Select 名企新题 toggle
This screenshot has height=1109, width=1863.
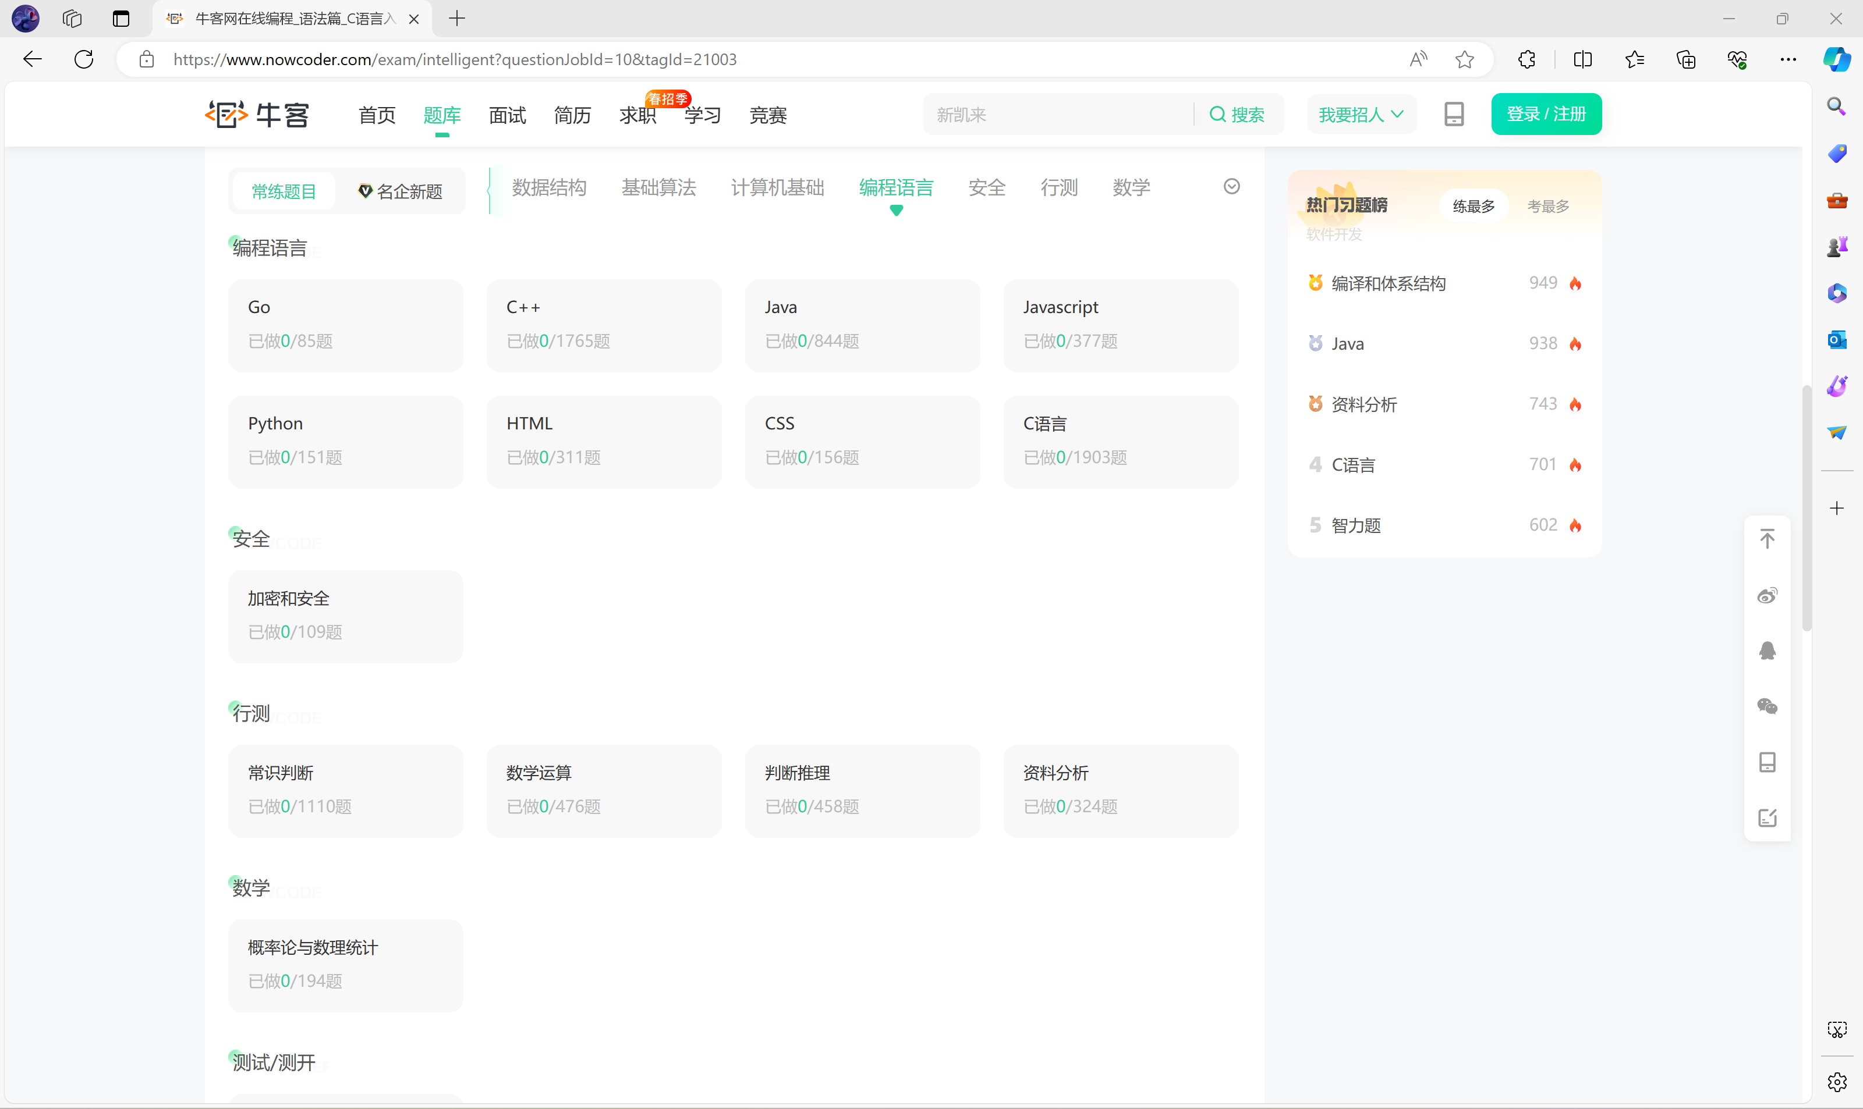pos(400,191)
